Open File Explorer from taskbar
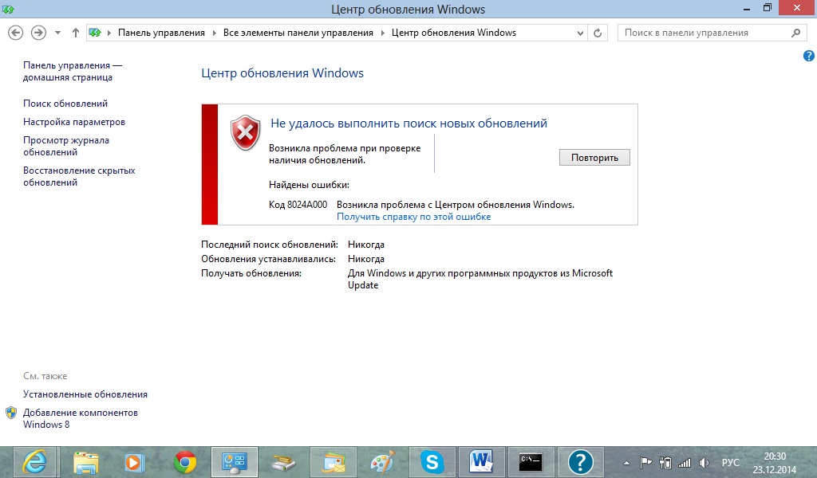The width and height of the screenshot is (817, 478). (85, 462)
